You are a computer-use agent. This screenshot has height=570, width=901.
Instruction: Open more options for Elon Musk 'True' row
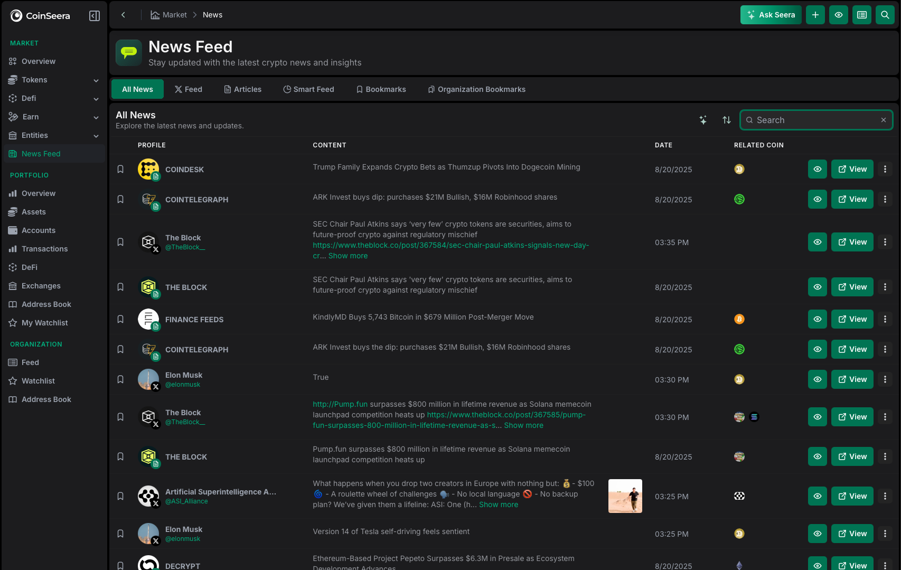point(885,379)
